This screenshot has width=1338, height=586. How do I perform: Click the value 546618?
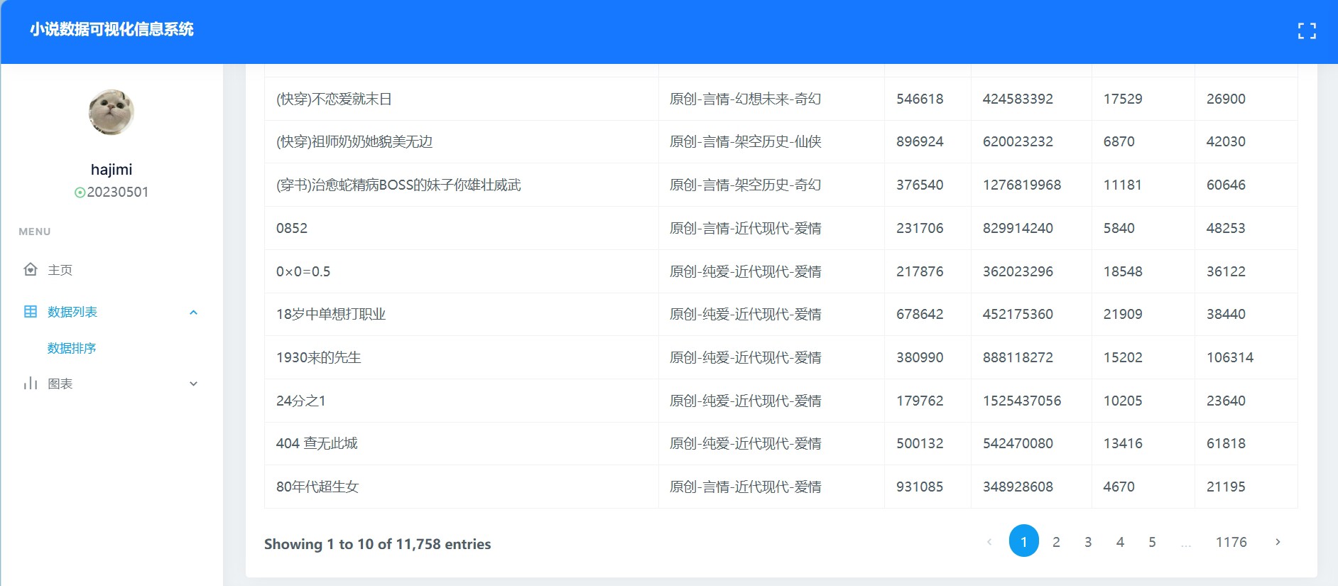pos(920,99)
